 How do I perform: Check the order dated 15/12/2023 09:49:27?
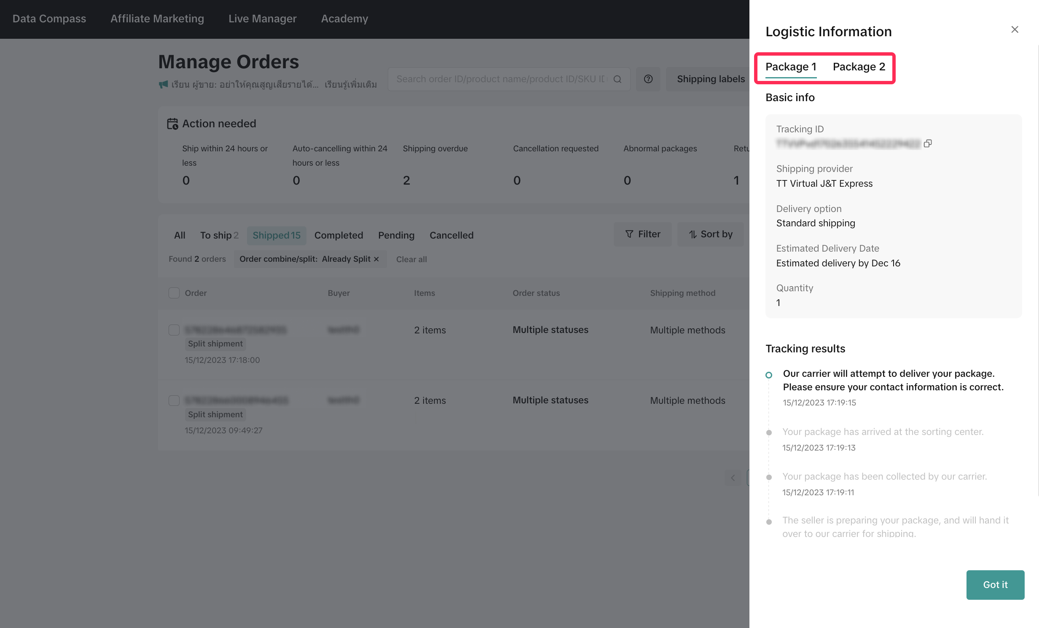pyautogui.click(x=174, y=400)
